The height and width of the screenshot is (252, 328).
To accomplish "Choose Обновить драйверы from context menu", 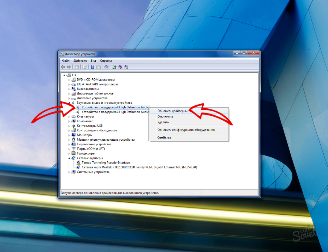I will coord(173,111).
